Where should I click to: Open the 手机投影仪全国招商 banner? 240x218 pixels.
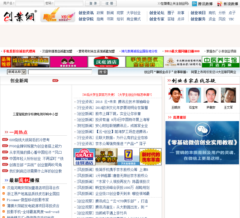[x=145, y=62]
